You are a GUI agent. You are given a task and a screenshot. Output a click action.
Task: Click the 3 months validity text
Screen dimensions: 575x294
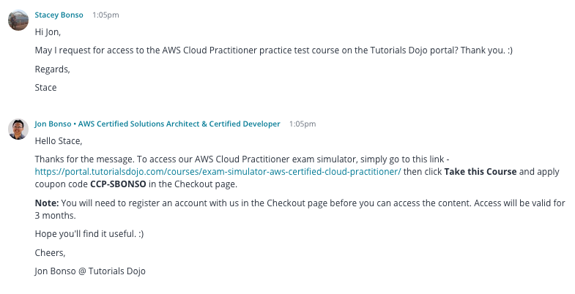click(x=56, y=215)
